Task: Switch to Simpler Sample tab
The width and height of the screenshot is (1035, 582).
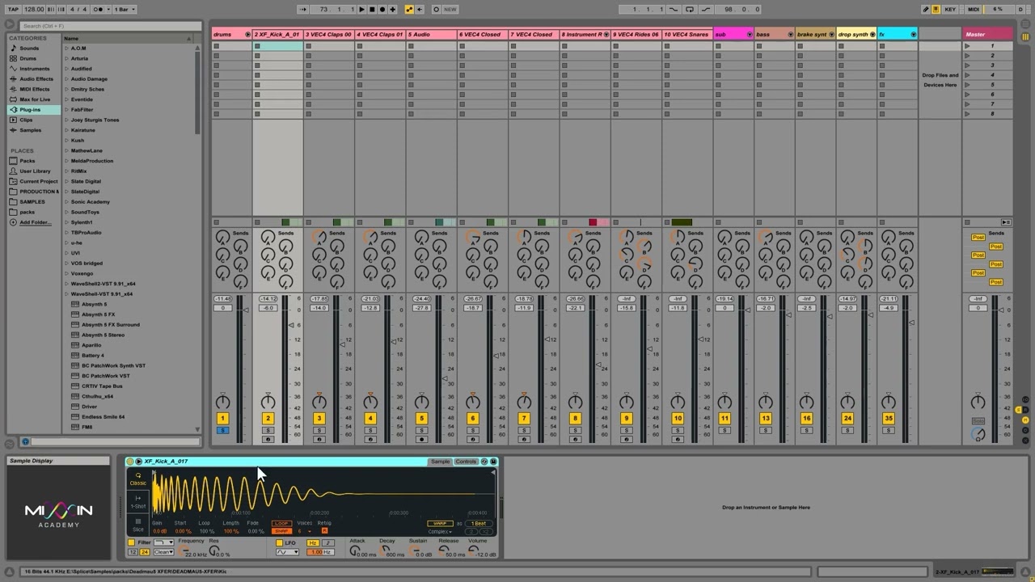Action: 440,462
